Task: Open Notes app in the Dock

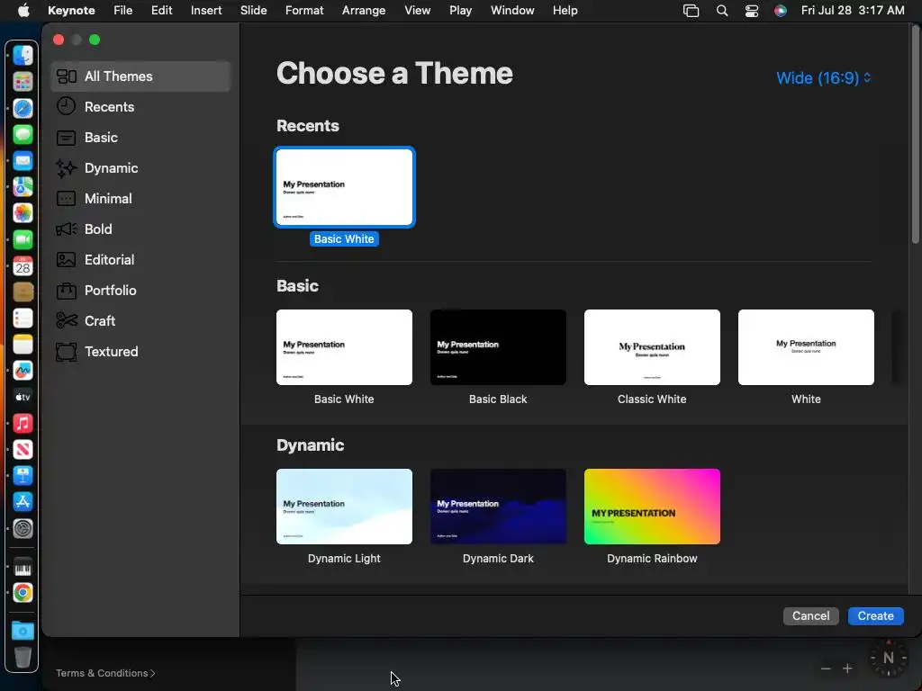Action: pyautogui.click(x=23, y=345)
